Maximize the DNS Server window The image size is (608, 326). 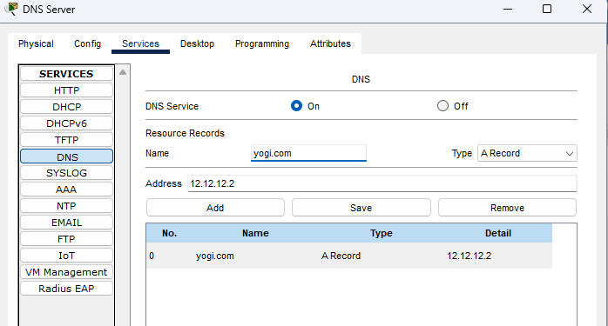(547, 9)
